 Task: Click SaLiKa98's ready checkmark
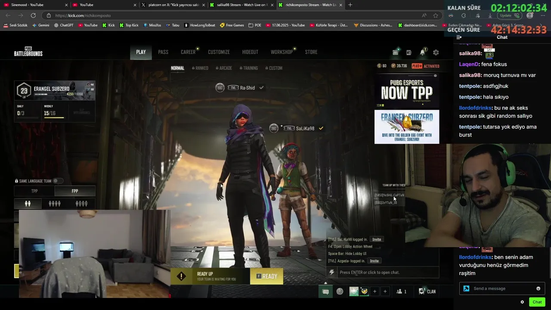coord(321,128)
